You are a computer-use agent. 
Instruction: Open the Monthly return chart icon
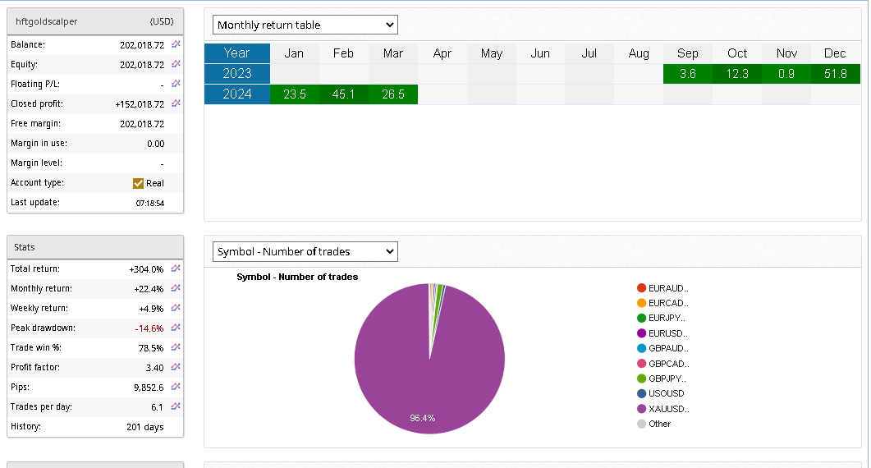pos(176,288)
